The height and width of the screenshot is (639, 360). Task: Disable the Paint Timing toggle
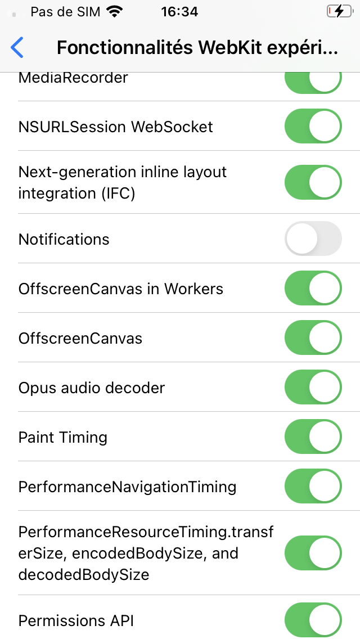tap(313, 437)
